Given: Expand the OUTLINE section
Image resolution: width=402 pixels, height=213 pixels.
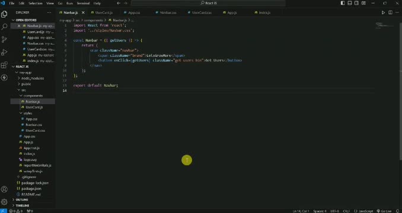Looking at the screenshot, I should coord(22,200).
